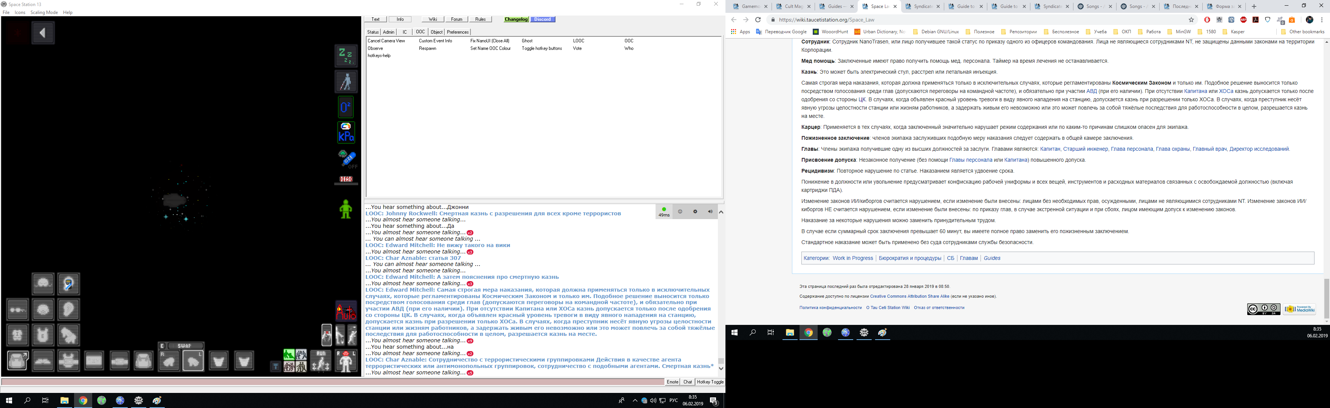This screenshot has width=1330, height=408.
Task: Reload the Space Law wiki page
Action: pyautogui.click(x=758, y=20)
